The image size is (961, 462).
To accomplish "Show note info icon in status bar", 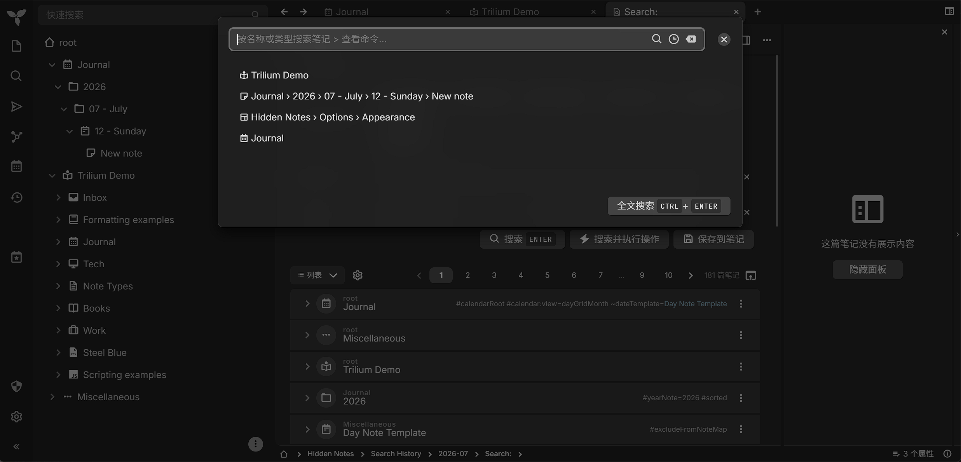I will click(948, 454).
